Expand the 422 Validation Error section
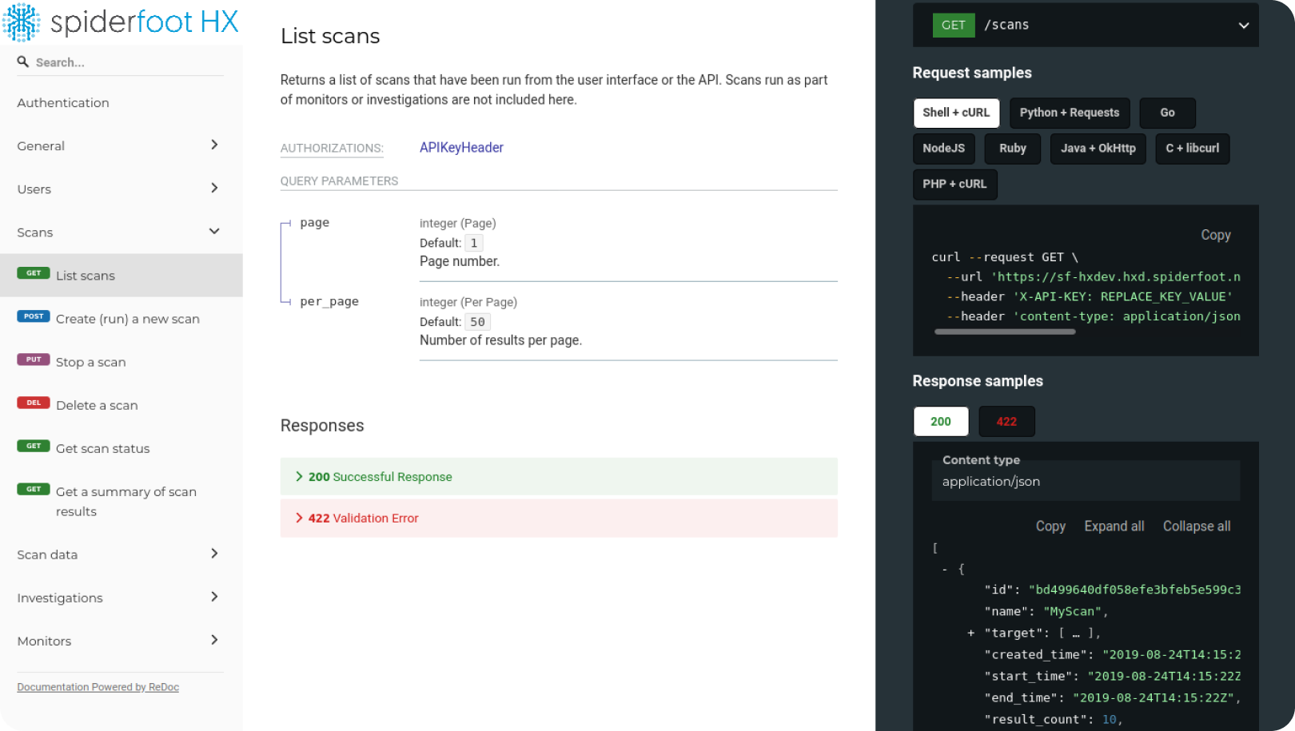 pyautogui.click(x=559, y=518)
